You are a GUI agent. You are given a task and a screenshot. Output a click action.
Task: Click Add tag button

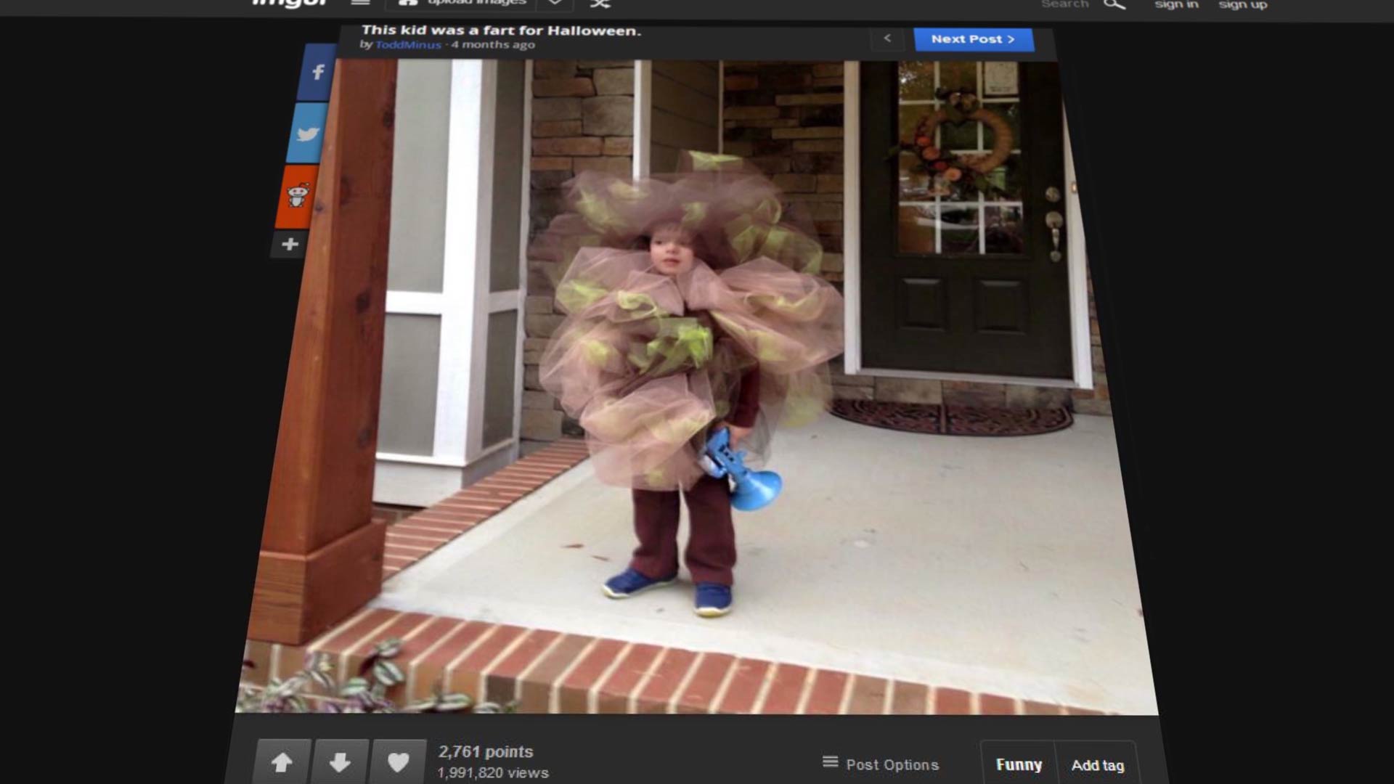tap(1097, 765)
